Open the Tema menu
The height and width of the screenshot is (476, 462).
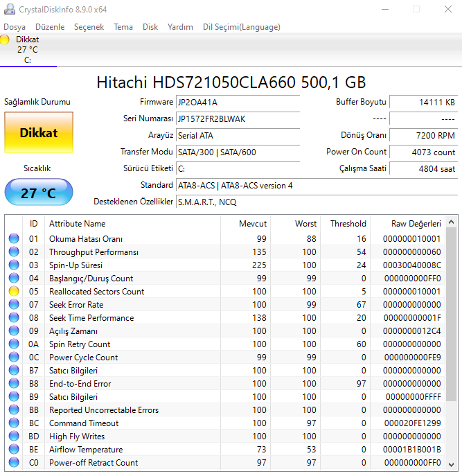coord(123,27)
